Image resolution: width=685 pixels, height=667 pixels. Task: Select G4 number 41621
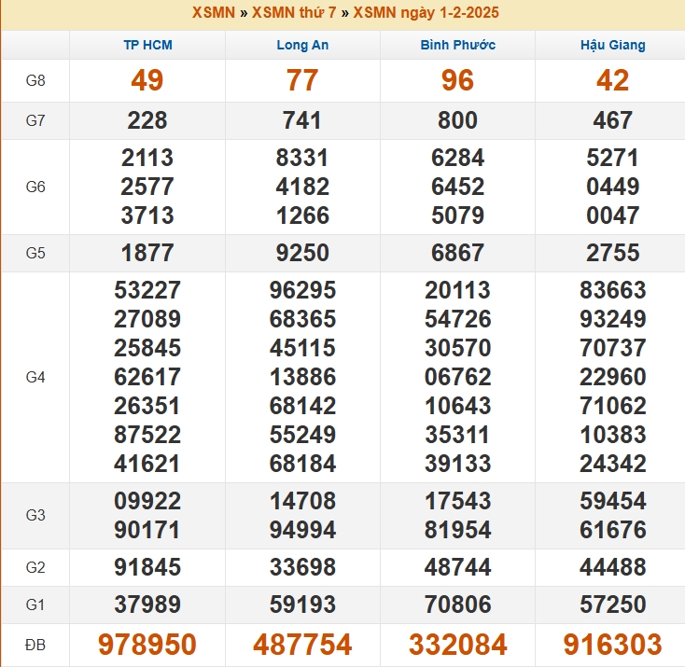(147, 464)
